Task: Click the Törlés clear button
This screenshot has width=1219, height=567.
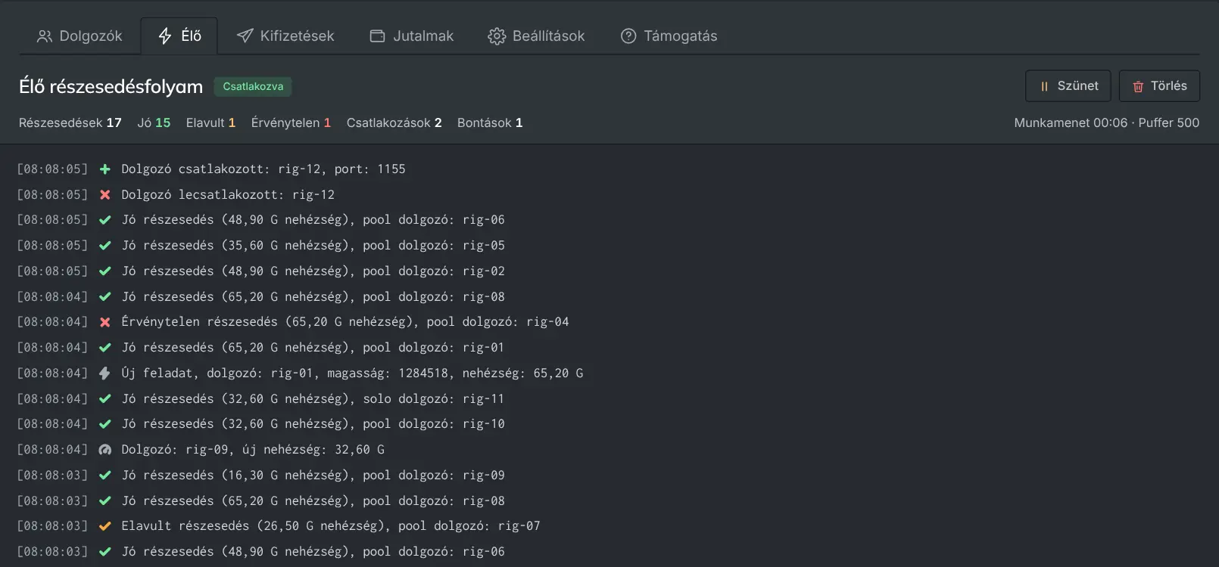Action: click(1159, 86)
